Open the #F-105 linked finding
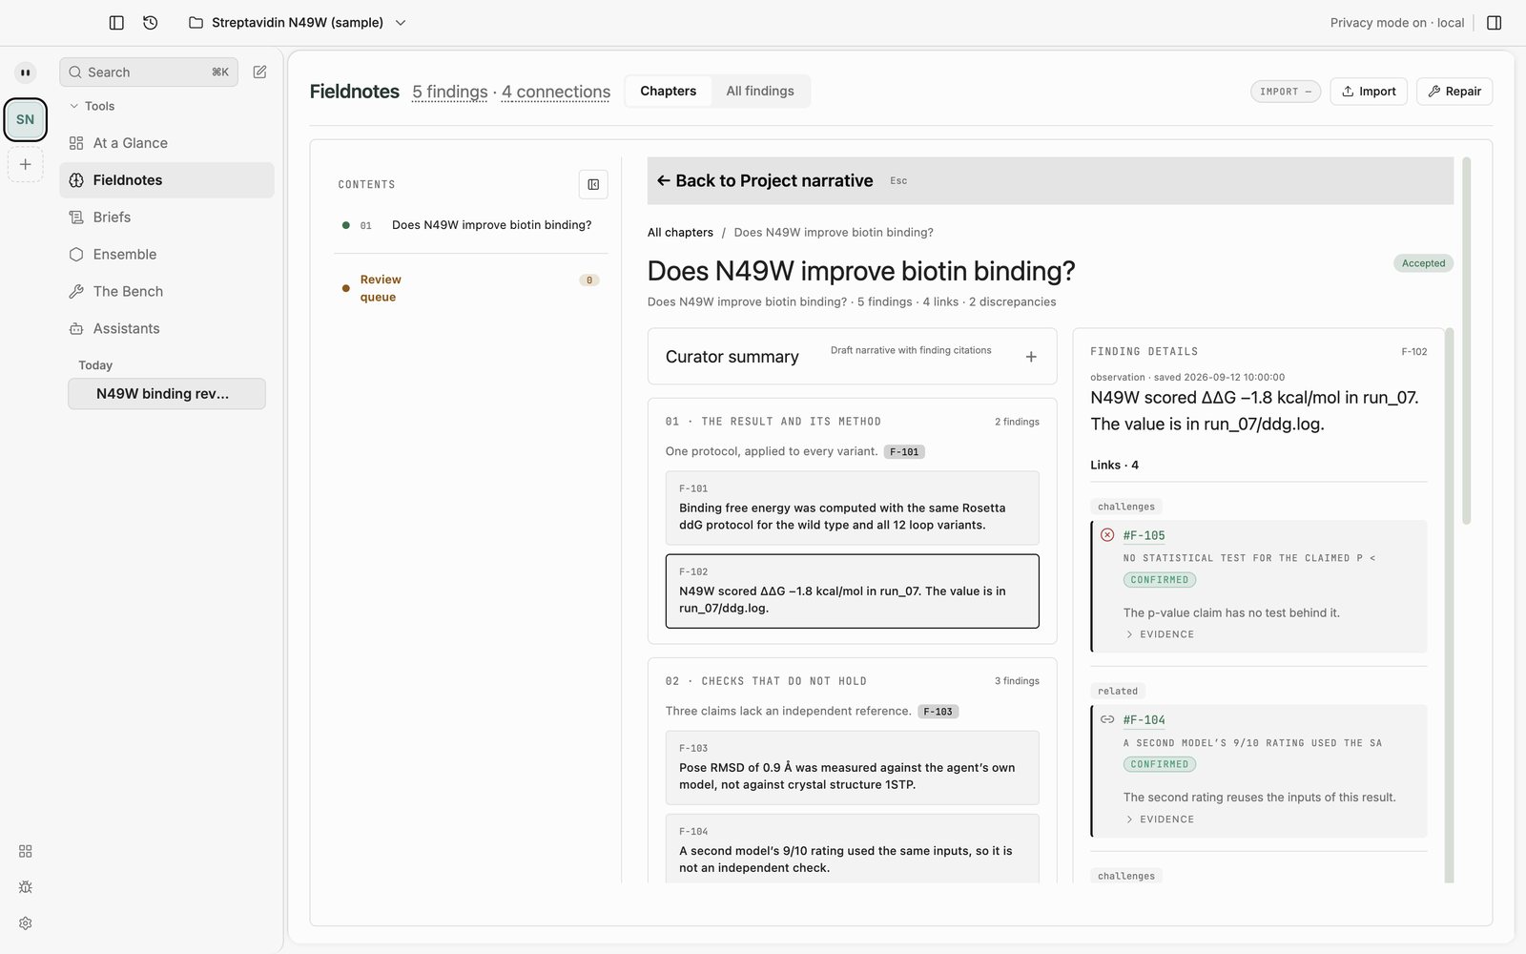 (1144, 536)
